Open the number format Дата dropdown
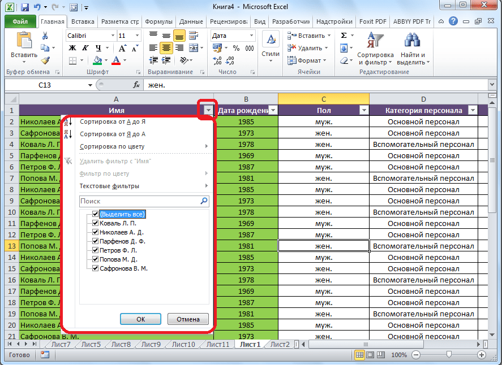 pyautogui.click(x=252, y=36)
